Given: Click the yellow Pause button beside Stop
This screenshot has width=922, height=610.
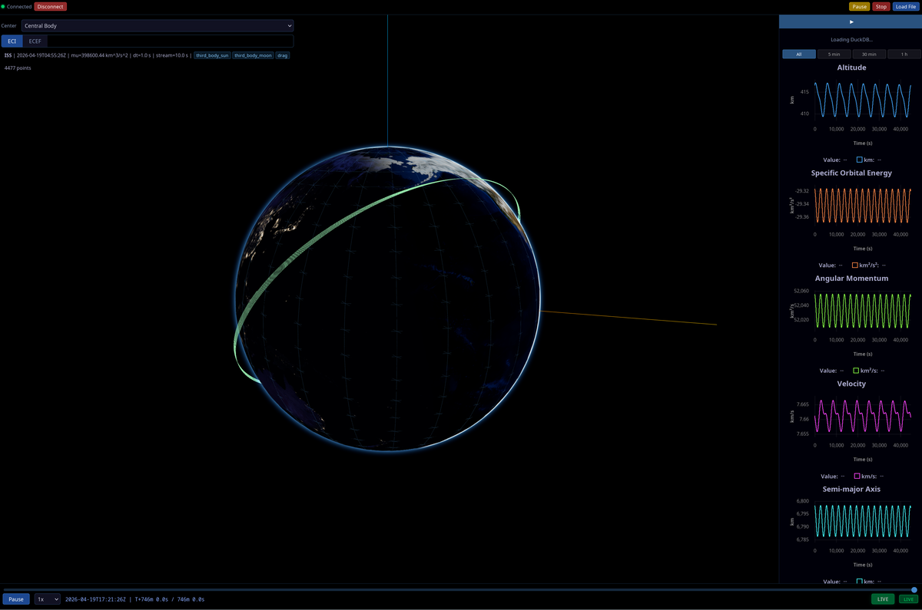Looking at the screenshot, I should coord(859,6).
